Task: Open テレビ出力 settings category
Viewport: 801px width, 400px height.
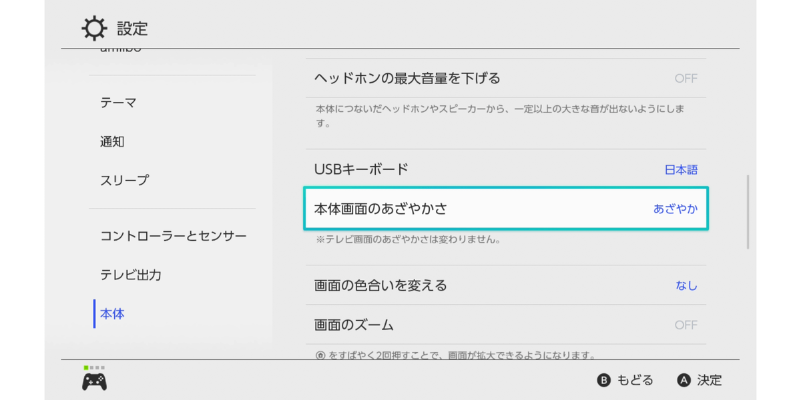Action: (131, 275)
